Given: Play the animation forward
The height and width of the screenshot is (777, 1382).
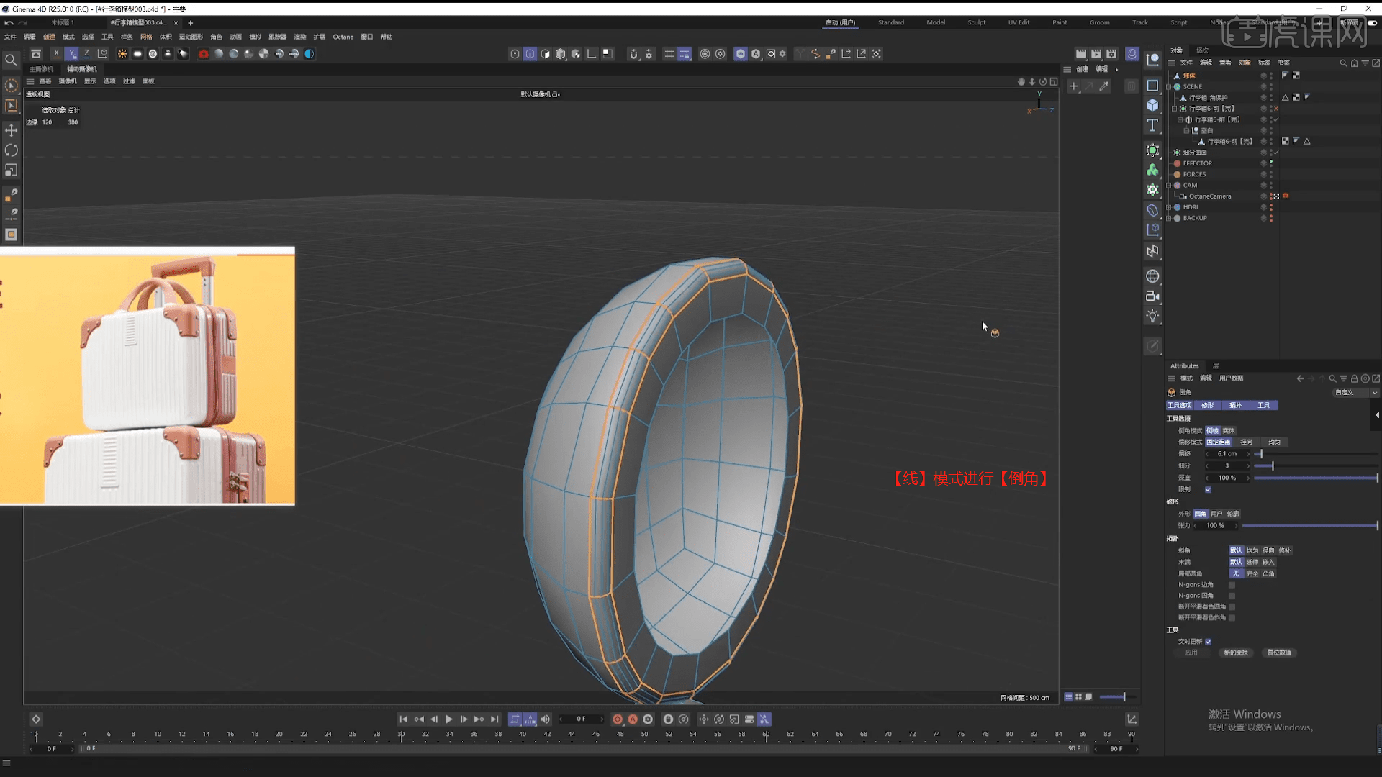Looking at the screenshot, I should [448, 719].
